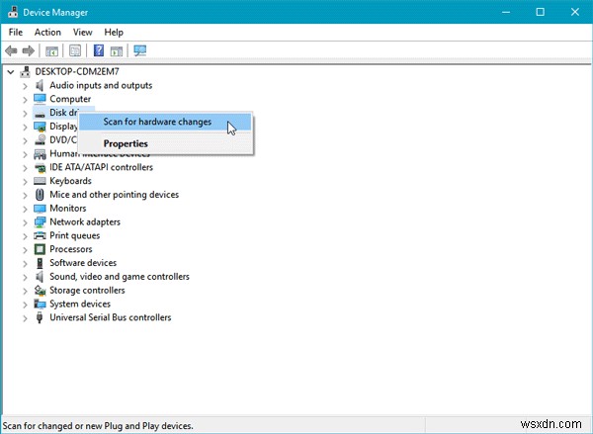Choose Scan for hardware changes in context menu

tap(165, 122)
